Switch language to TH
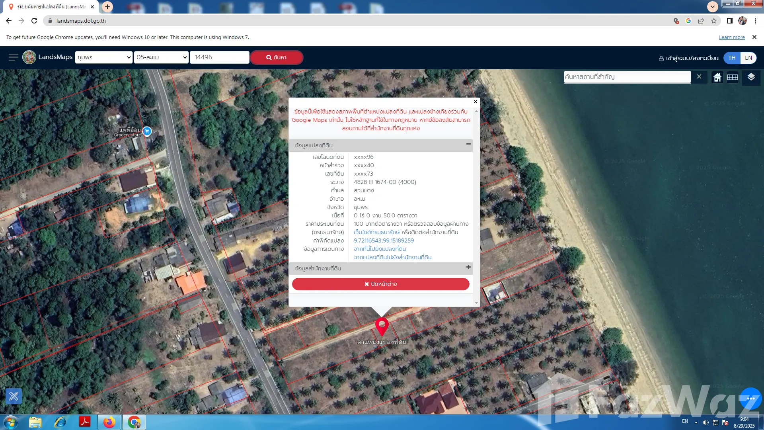Screen dimensions: 764x430 point(732,58)
